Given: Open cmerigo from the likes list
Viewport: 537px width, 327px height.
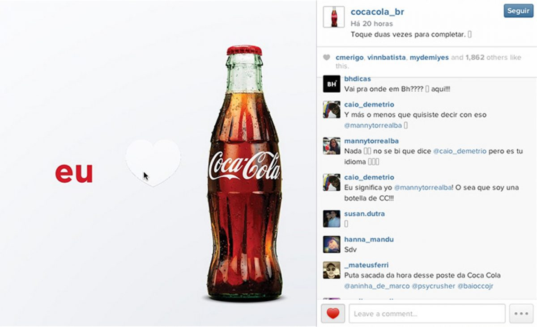Looking at the screenshot, I should click(x=349, y=58).
